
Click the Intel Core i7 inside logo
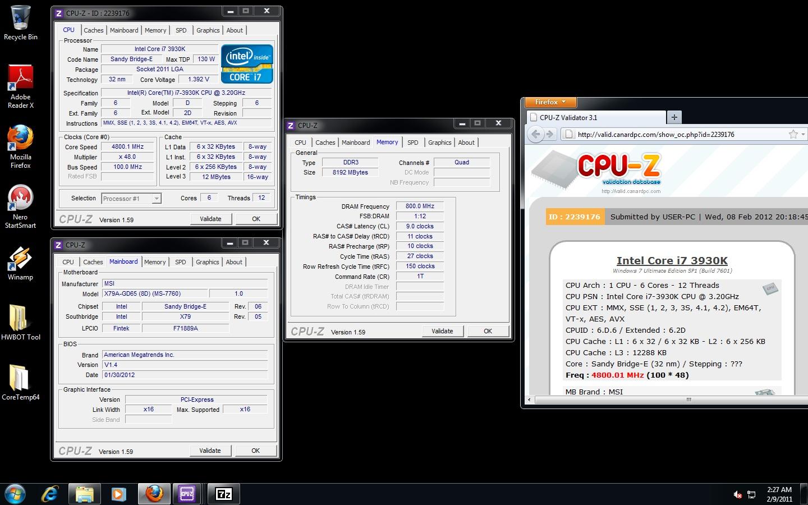click(x=247, y=64)
